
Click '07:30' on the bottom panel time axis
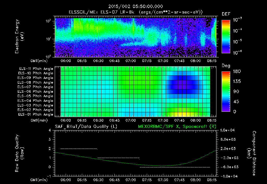[163, 180]
